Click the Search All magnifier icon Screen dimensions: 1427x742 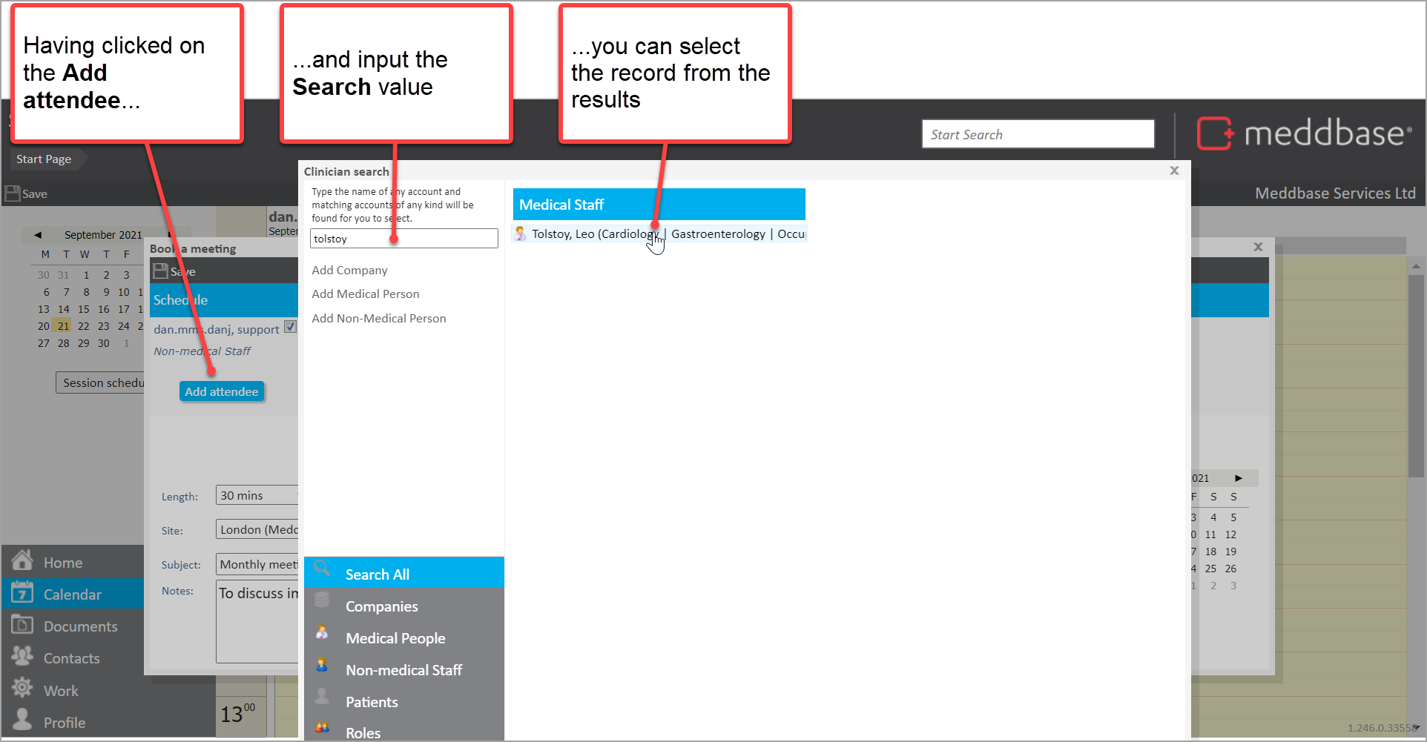[323, 570]
